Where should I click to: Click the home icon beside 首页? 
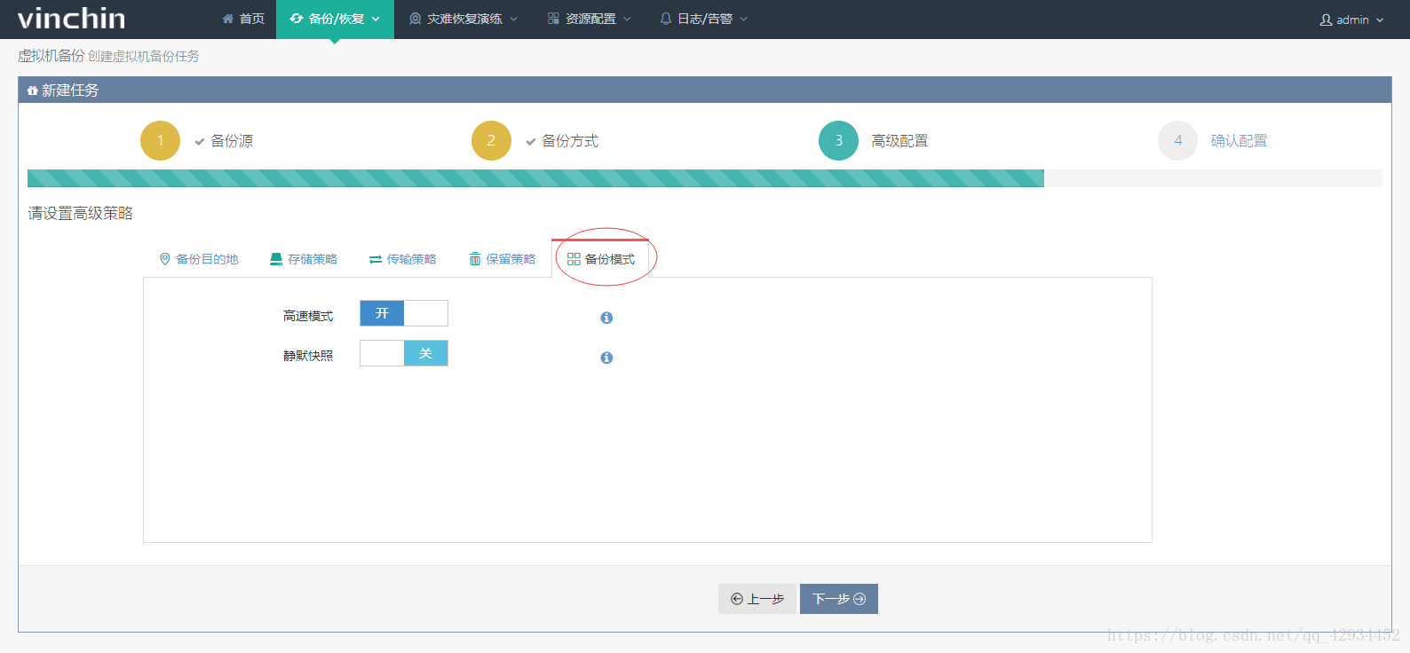pos(228,19)
